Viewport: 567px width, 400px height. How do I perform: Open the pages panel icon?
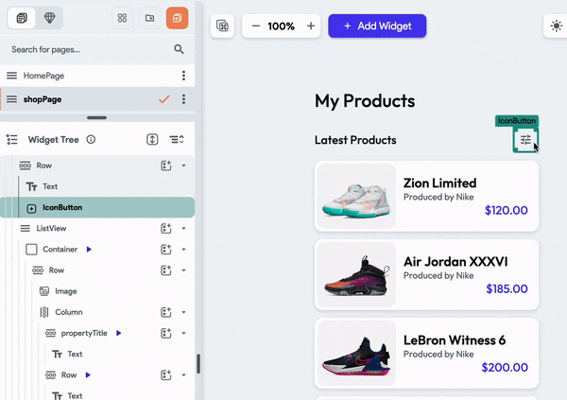click(22, 18)
